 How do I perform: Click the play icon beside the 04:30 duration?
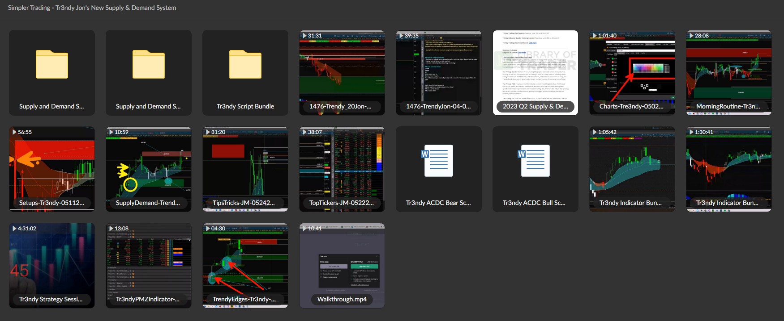(x=208, y=229)
